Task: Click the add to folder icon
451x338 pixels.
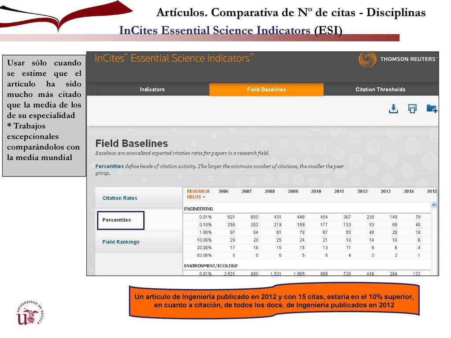Action: pyautogui.click(x=432, y=109)
